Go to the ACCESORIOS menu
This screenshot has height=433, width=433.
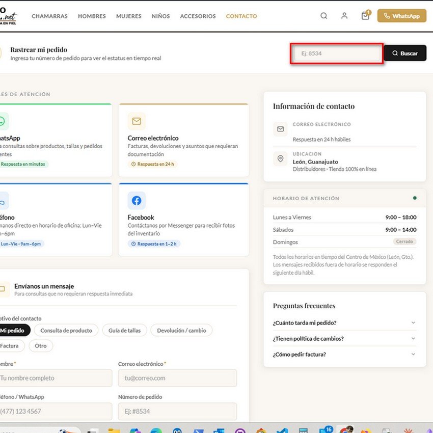point(198,16)
